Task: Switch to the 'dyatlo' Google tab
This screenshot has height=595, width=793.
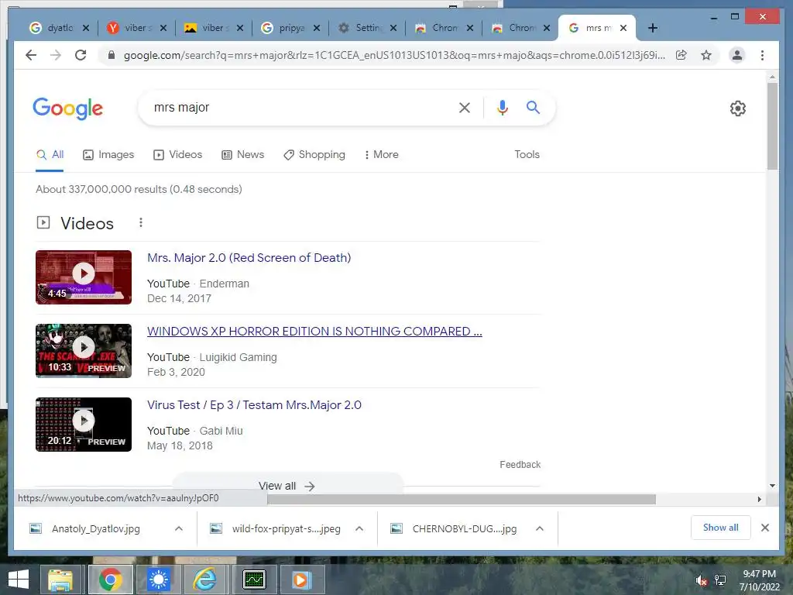Action: (59, 28)
